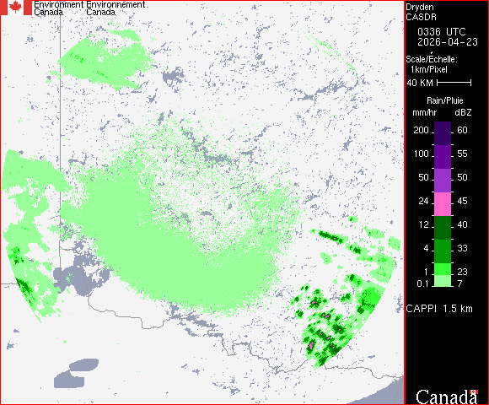Select the 45 dBZ pink swatch
The width and height of the screenshot is (489, 405).
point(443,204)
